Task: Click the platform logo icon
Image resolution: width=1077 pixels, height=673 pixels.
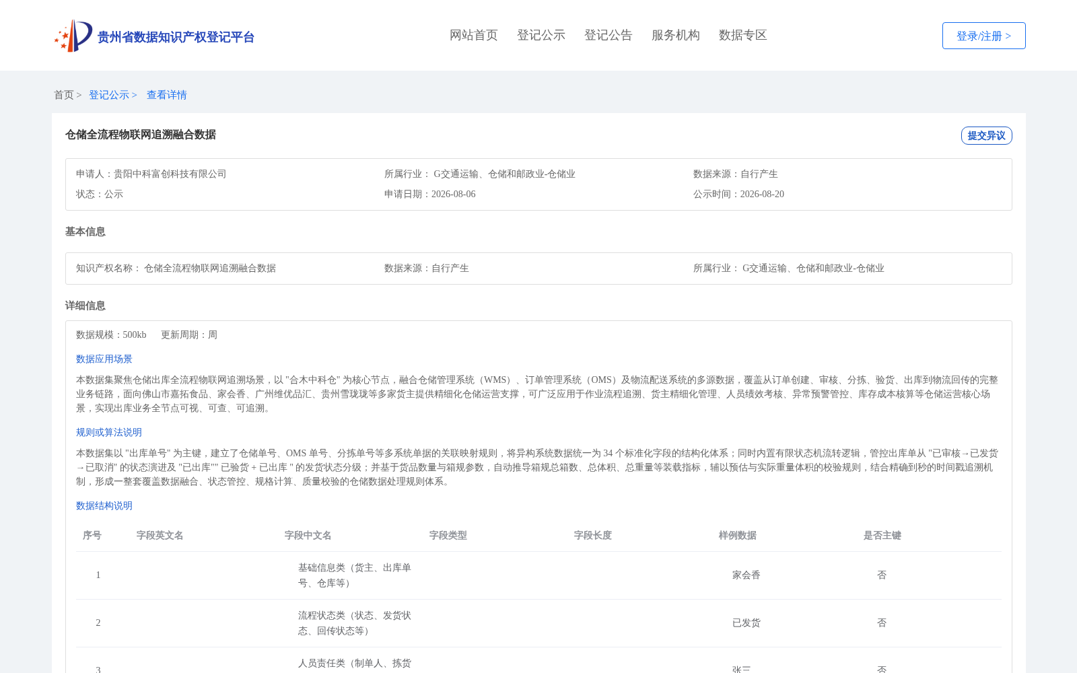Action: coord(73,36)
